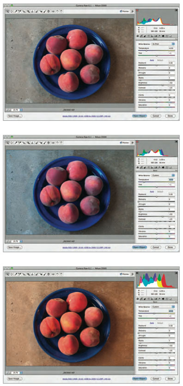Open the White Balance dropdown showing As Shot
The height and width of the screenshot is (386, 183).
pos(163,44)
